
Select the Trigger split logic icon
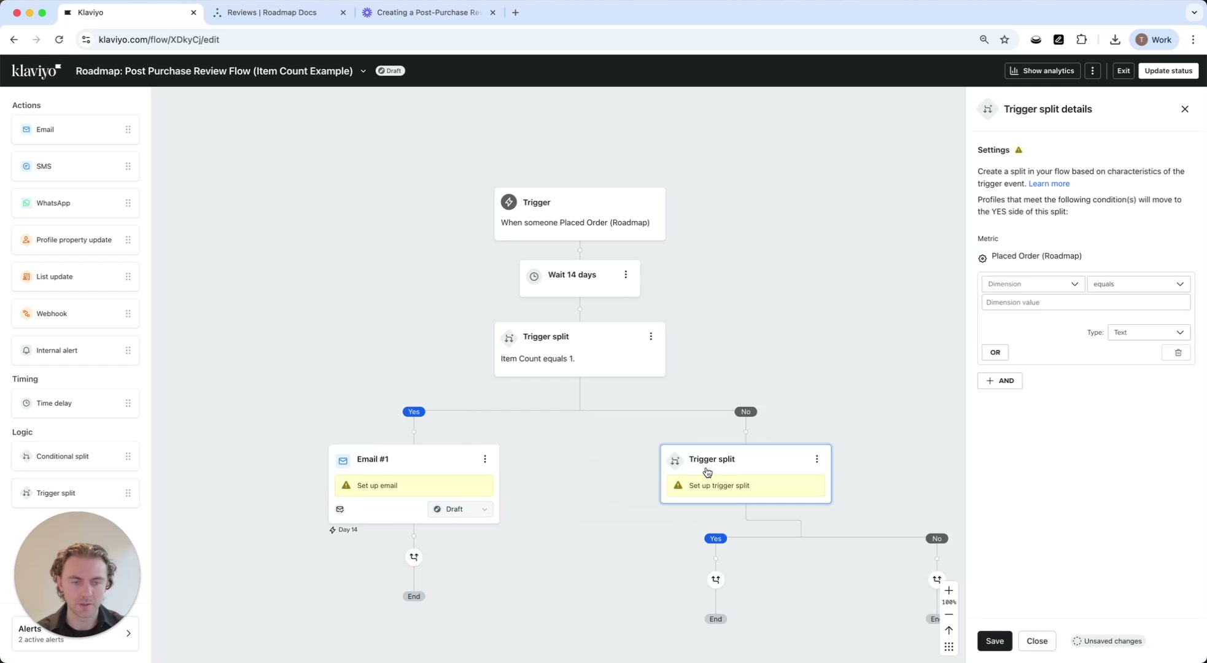tap(26, 492)
